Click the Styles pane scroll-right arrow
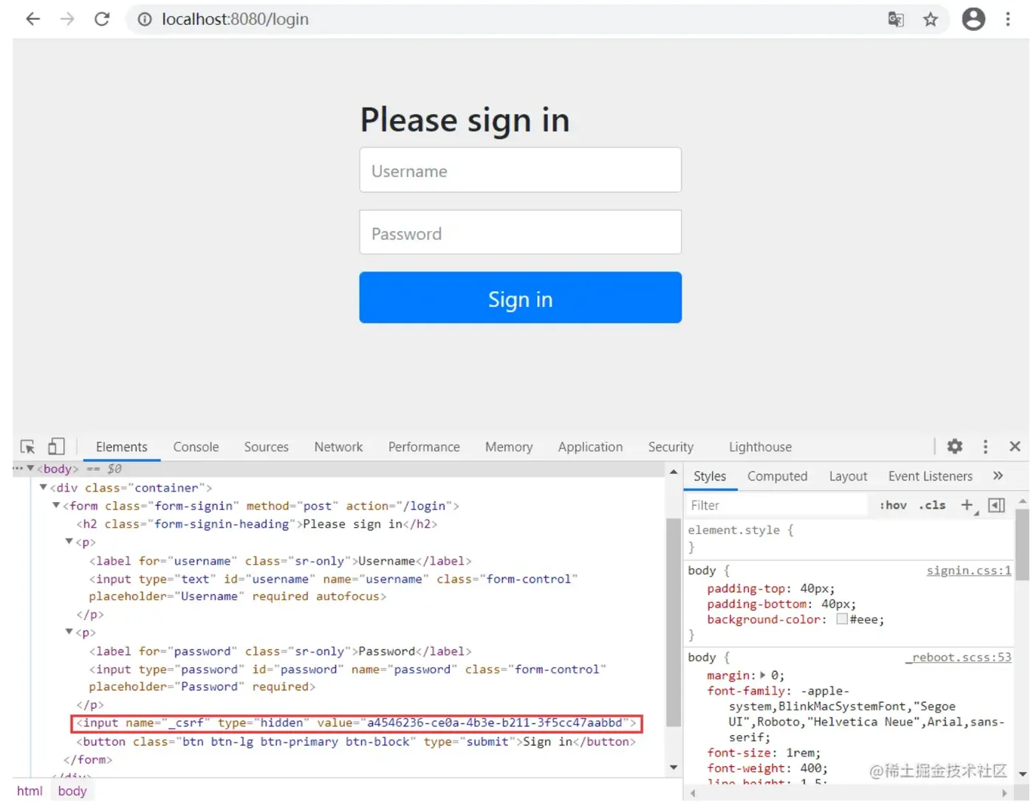This screenshot has height=812, width=1034. pyautogui.click(x=1004, y=793)
